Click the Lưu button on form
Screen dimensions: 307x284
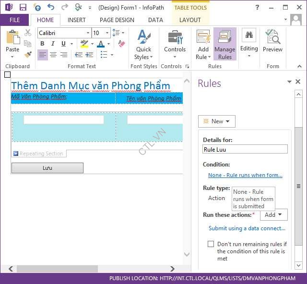[47, 168]
